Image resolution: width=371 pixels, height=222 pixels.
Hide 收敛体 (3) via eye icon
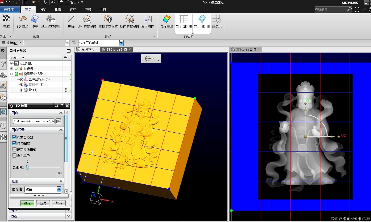coord(22,85)
